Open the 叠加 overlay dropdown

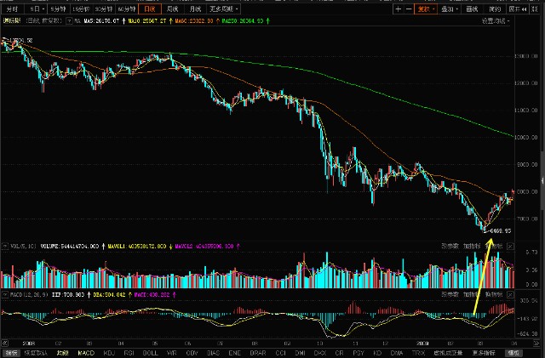click(x=450, y=9)
